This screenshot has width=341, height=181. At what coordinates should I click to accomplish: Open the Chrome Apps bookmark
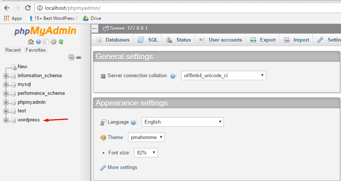click(x=13, y=18)
